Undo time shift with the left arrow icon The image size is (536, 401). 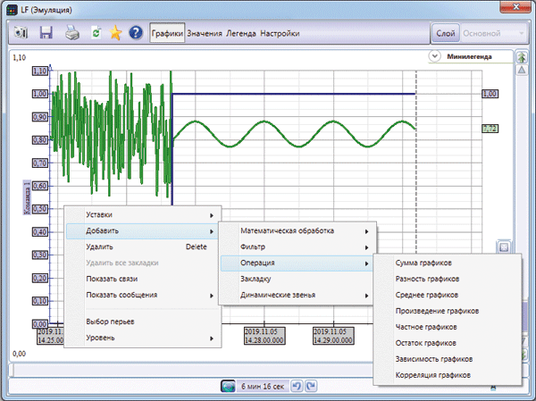point(297,387)
